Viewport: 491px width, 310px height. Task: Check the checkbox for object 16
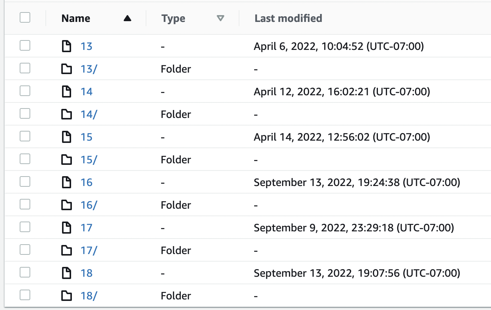25,182
